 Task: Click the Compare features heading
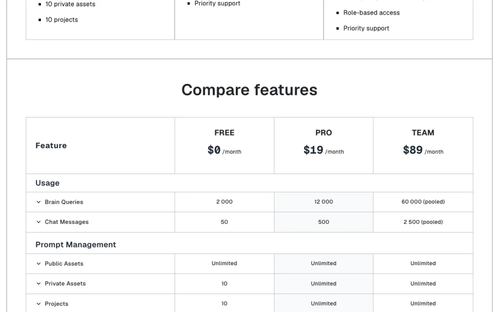tap(249, 90)
